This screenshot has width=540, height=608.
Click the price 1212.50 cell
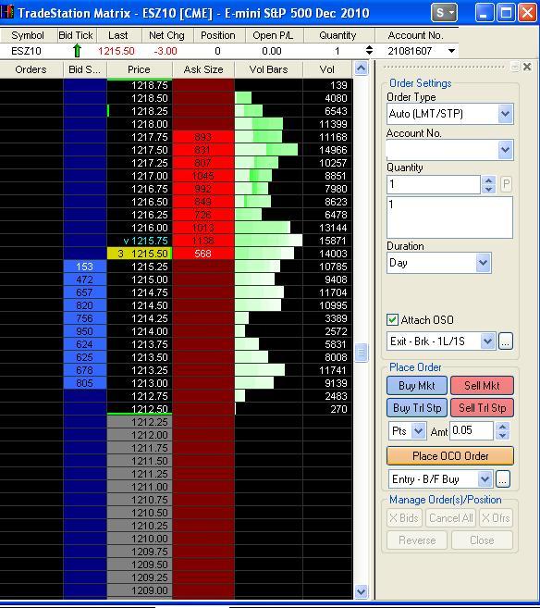pos(140,409)
